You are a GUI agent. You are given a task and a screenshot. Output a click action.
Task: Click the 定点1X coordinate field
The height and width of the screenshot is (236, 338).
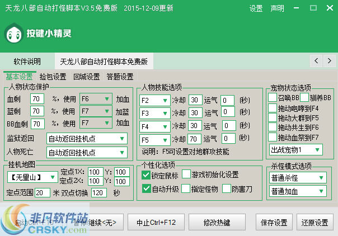pyautogui.click(x=96, y=172)
